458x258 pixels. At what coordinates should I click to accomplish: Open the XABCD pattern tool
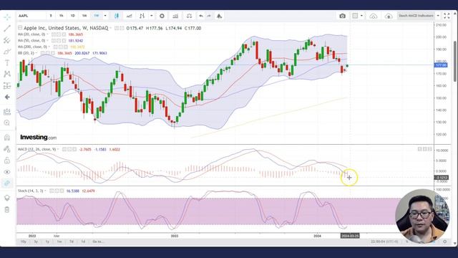pos(7,74)
